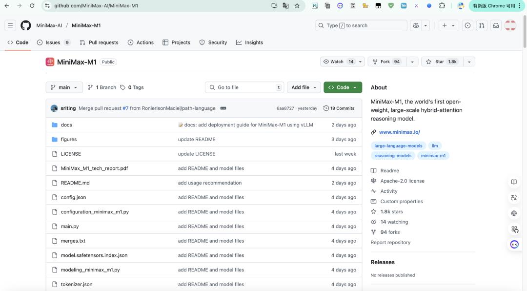Open the 有新版 Chrome 可用 update button
This screenshot has width=527, height=291.
[496, 6]
